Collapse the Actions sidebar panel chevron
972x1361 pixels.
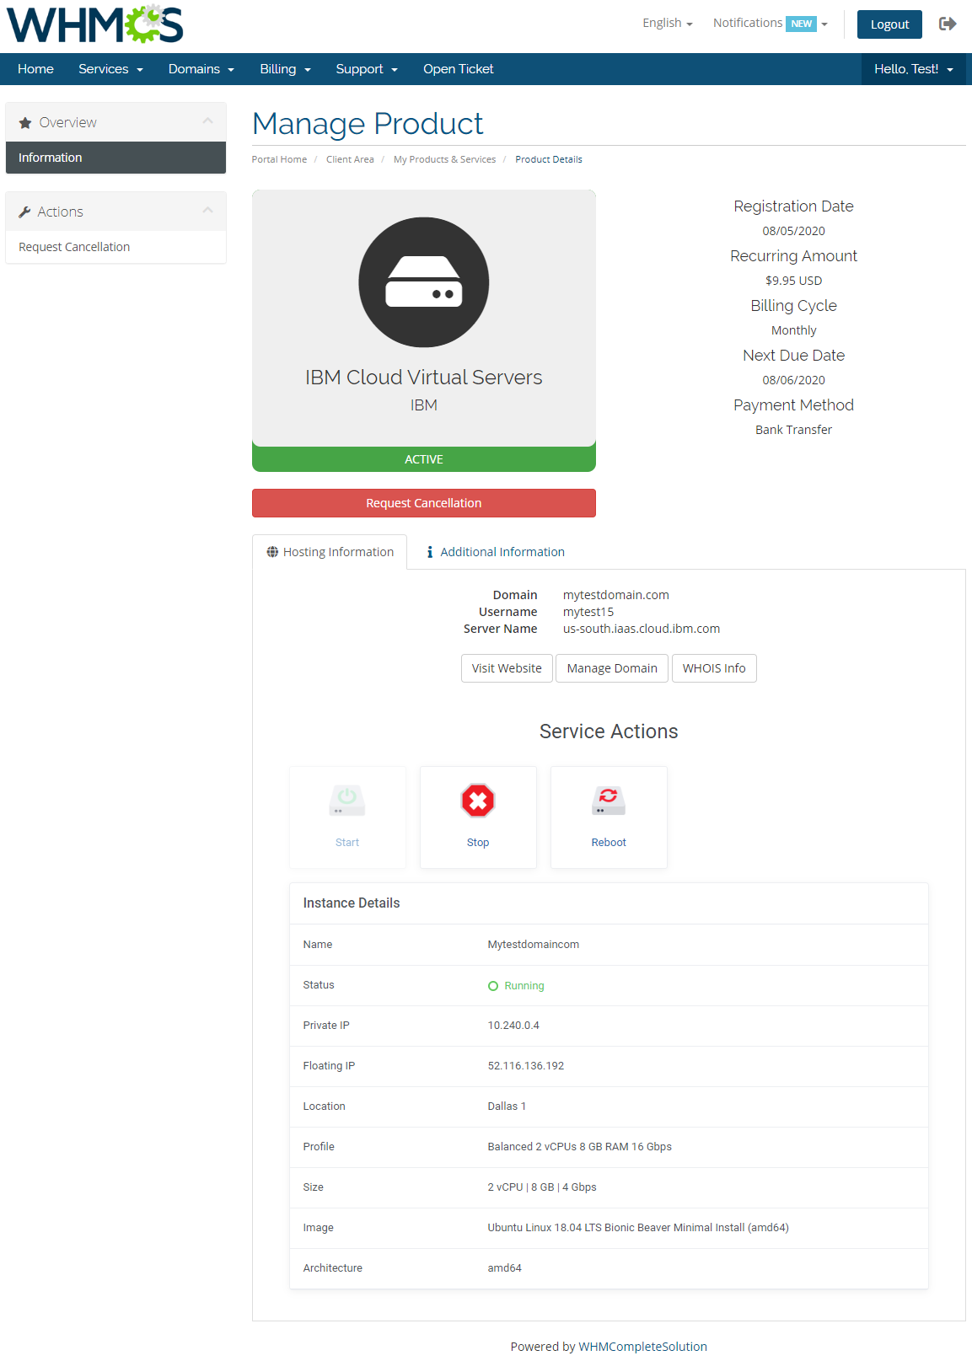pyautogui.click(x=207, y=211)
